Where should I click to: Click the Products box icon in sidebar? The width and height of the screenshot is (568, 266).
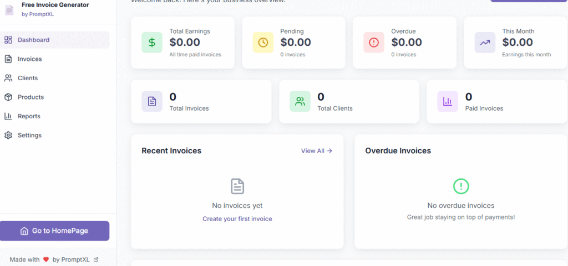8,97
